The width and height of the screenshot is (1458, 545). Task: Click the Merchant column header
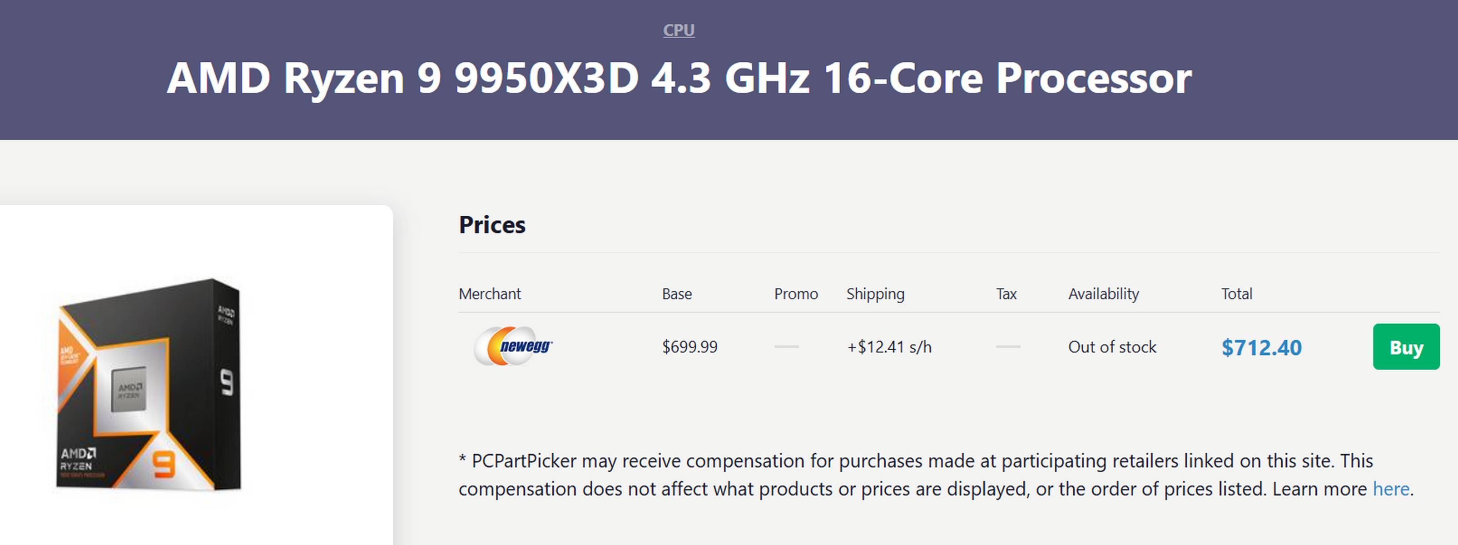click(490, 294)
